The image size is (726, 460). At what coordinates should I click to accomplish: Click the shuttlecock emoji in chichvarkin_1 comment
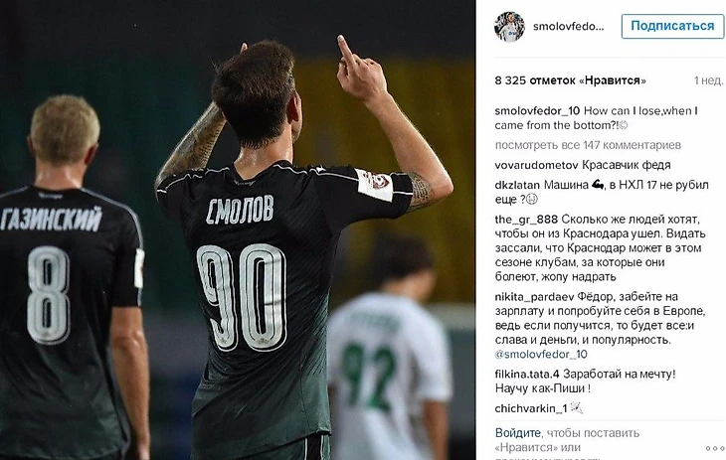[x=576, y=407]
